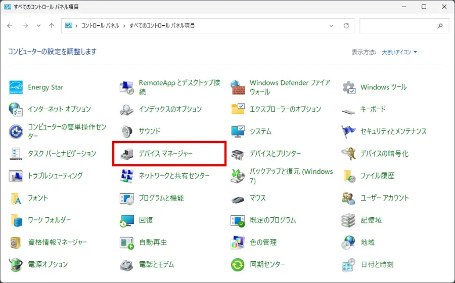Go forward with the right arrow
This screenshot has height=283, width=455.
pyautogui.click(x=25, y=26)
